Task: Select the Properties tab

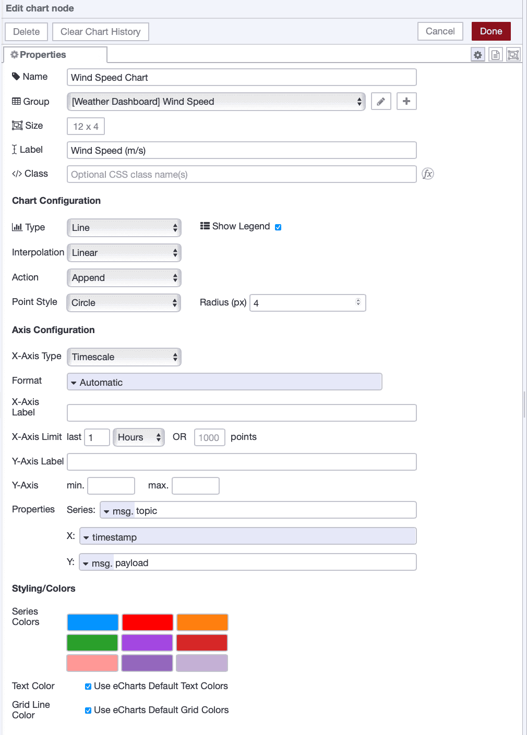Action: click(55, 55)
